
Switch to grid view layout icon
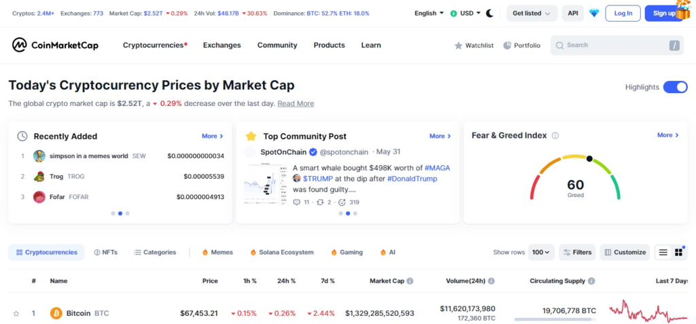click(678, 252)
